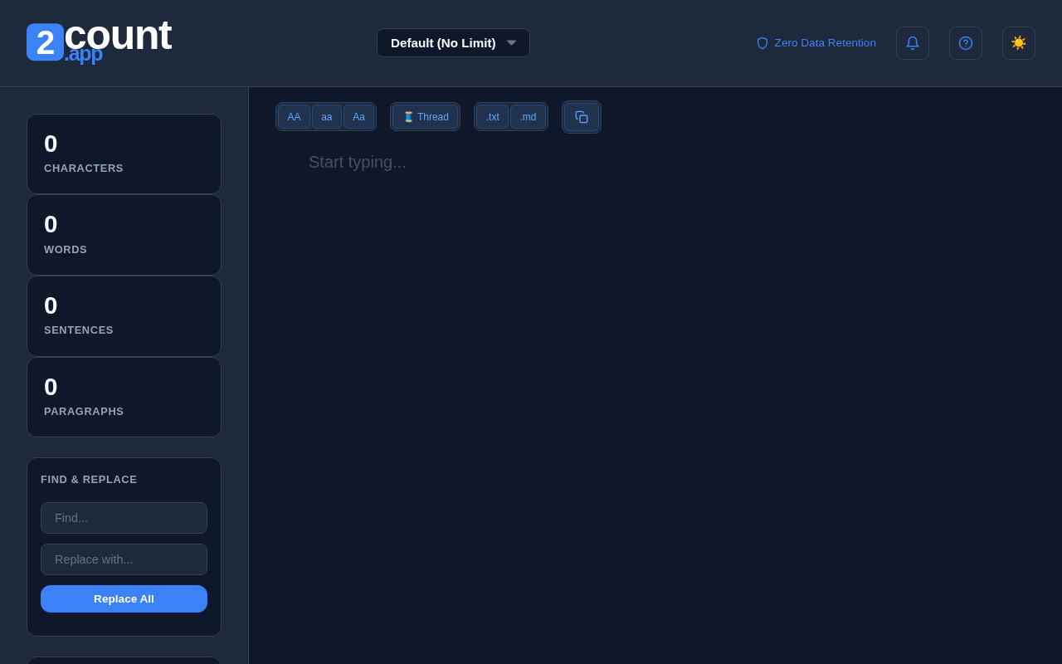Click the notification bell icon
The width and height of the screenshot is (1062, 664).
(x=913, y=43)
